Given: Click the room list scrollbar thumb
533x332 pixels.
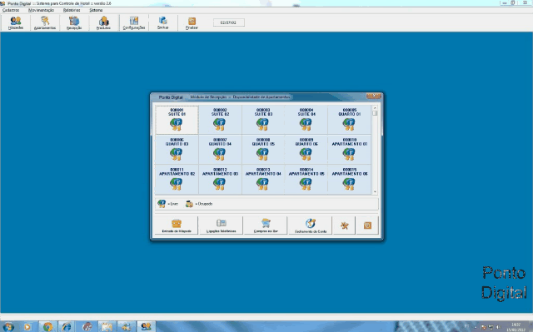Looking at the screenshot, I should point(375,113).
